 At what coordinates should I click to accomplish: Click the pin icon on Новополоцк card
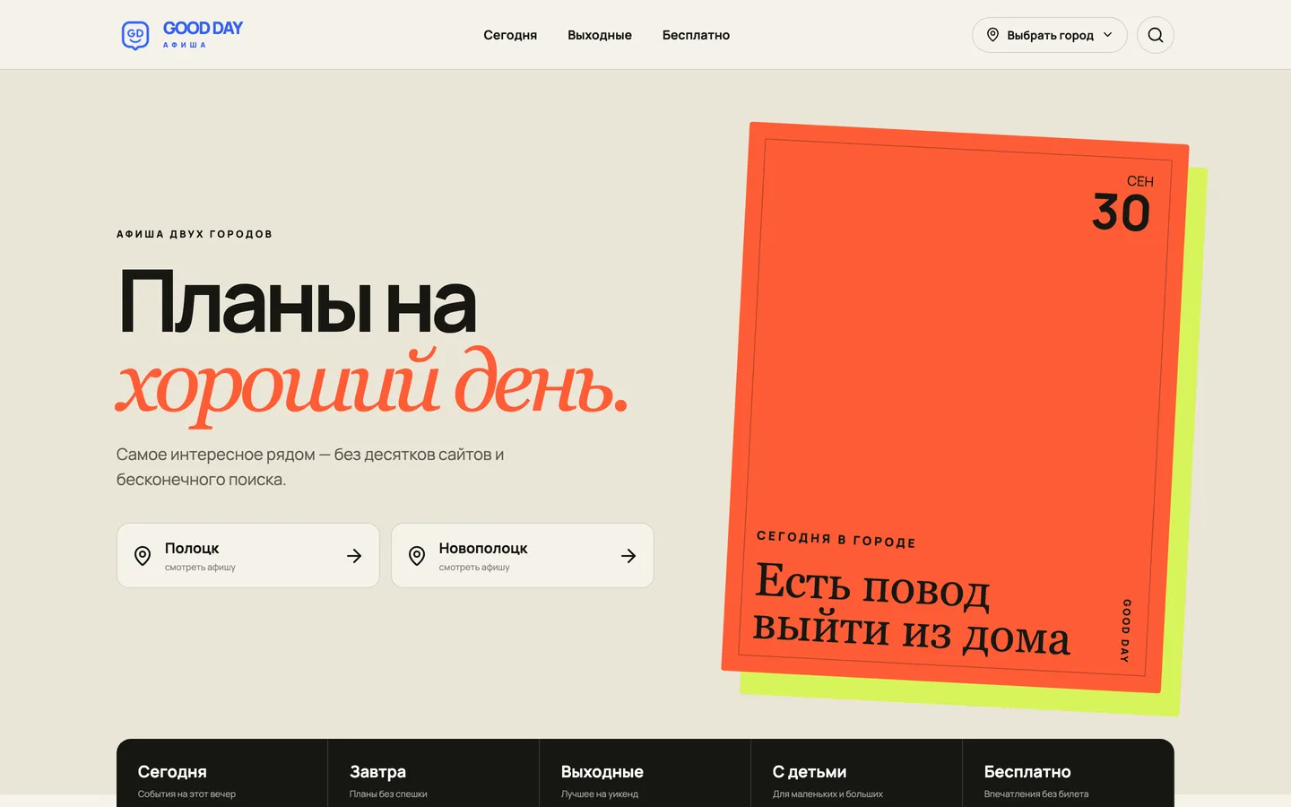(x=417, y=556)
